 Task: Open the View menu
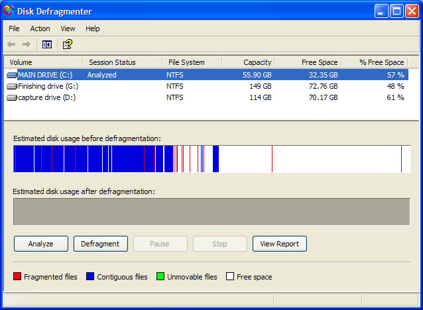click(x=68, y=28)
